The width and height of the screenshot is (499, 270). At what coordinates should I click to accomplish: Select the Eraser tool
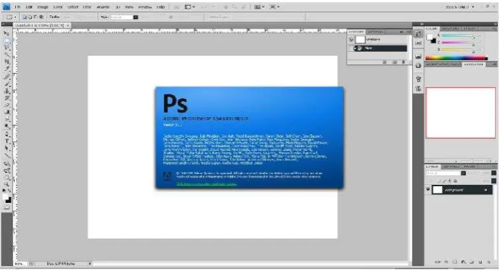[7, 105]
